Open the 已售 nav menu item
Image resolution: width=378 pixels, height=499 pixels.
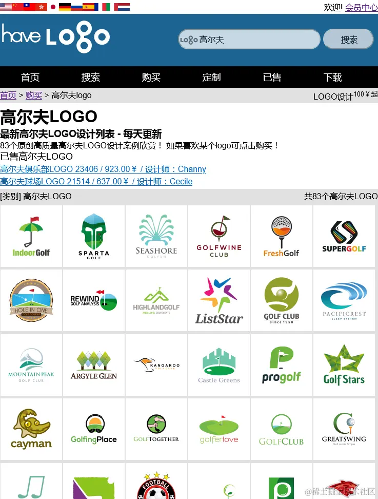272,77
